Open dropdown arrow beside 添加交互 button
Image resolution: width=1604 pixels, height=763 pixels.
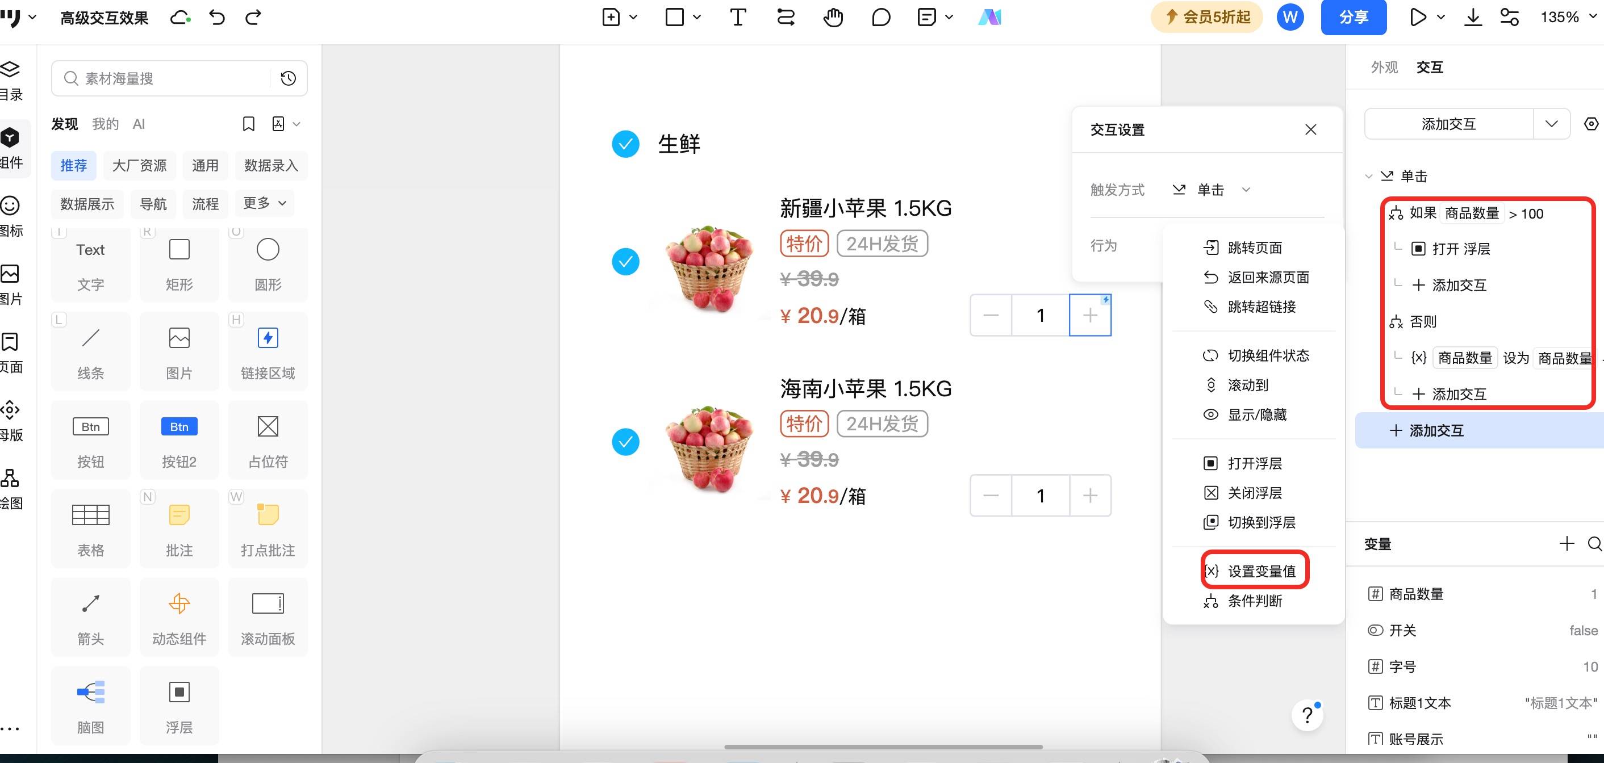pos(1551,124)
